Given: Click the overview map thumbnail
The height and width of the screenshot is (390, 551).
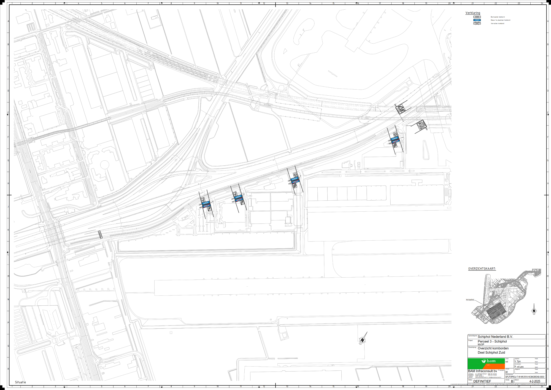Looking at the screenshot, I should click(505, 297).
